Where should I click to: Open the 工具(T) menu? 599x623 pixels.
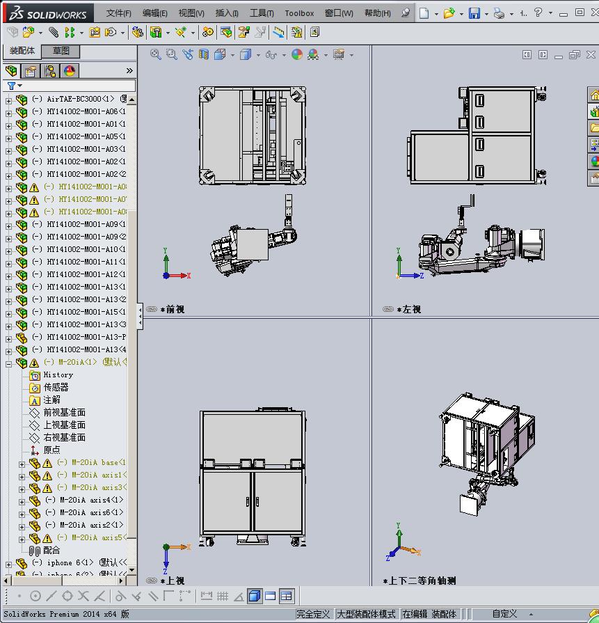[x=262, y=13]
